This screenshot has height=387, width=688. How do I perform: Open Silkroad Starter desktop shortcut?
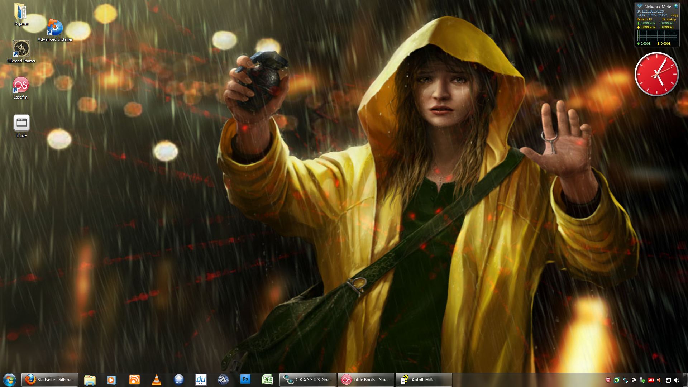pos(21,49)
